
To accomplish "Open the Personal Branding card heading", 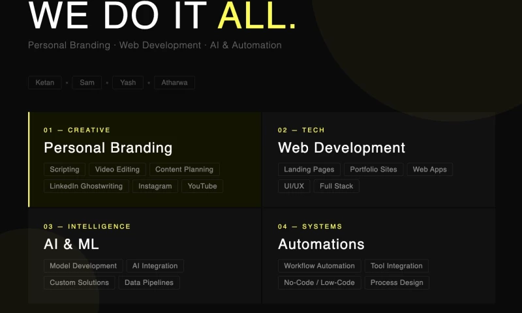I will [108, 147].
